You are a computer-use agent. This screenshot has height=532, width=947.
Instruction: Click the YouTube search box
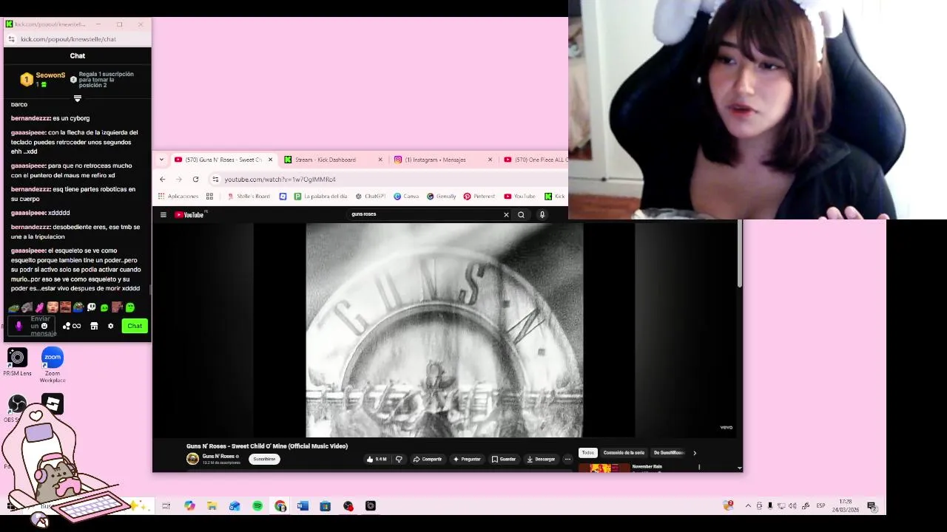(x=425, y=215)
